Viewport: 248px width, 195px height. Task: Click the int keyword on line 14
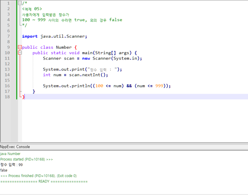pyautogui.click(x=47, y=75)
